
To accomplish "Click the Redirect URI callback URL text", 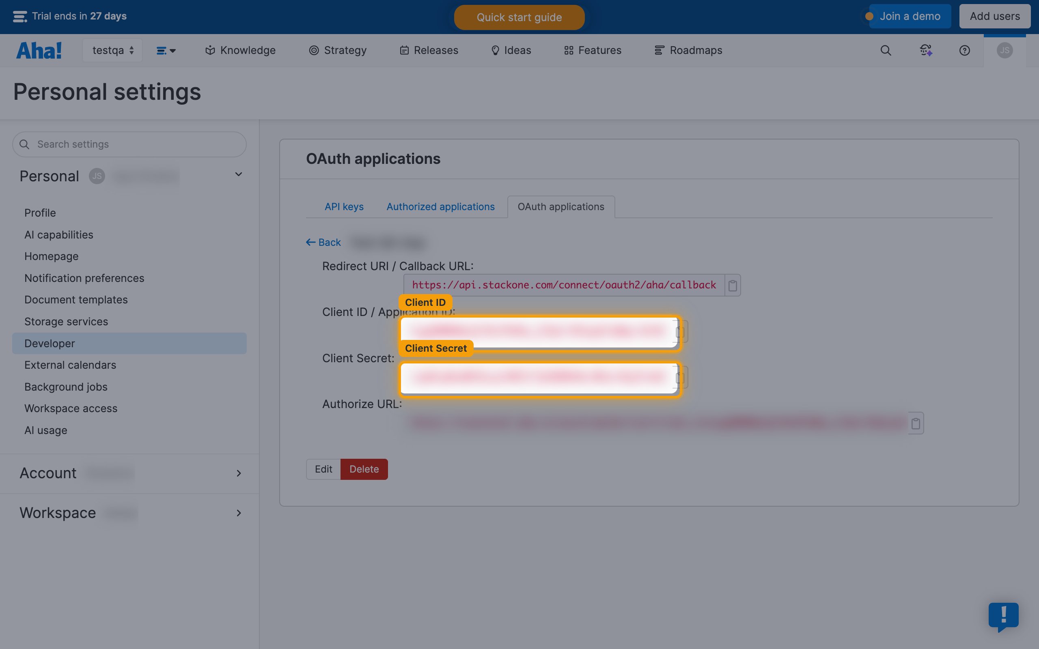I will [x=564, y=285].
